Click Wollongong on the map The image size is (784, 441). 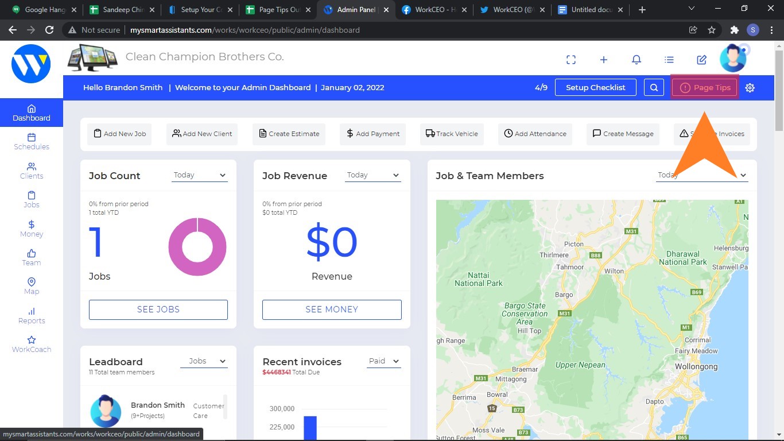tap(696, 366)
